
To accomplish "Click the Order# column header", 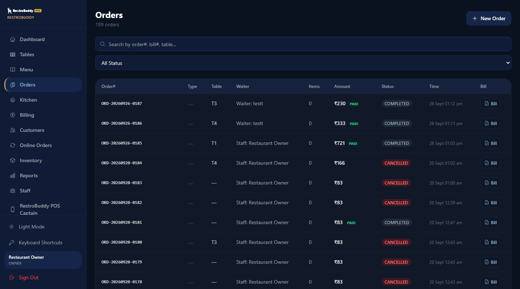I will 108,86.
